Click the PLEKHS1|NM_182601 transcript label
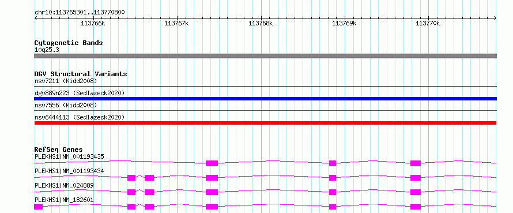The width and height of the screenshot is (513, 213). point(64,200)
